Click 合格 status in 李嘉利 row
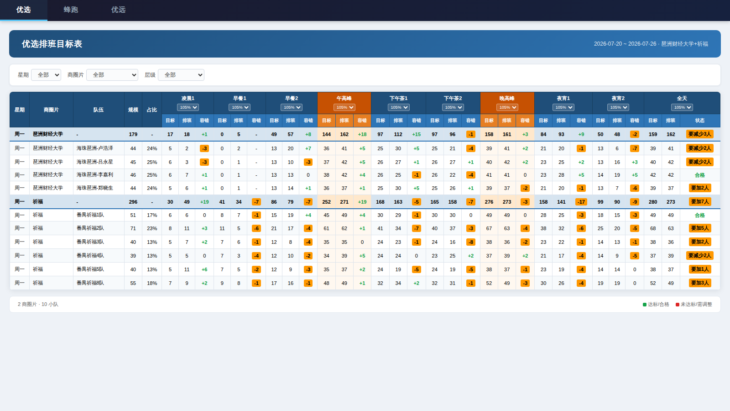Image resolution: width=730 pixels, height=411 pixels. (x=700, y=175)
